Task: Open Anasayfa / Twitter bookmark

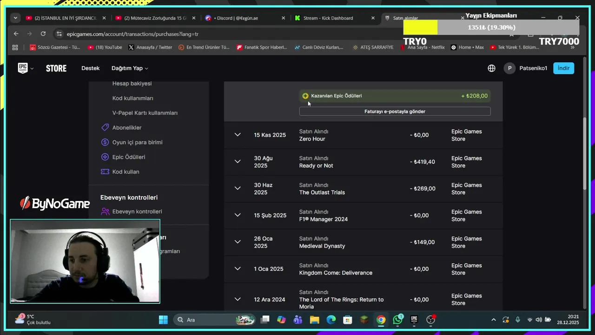Action: [x=150, y=47]
